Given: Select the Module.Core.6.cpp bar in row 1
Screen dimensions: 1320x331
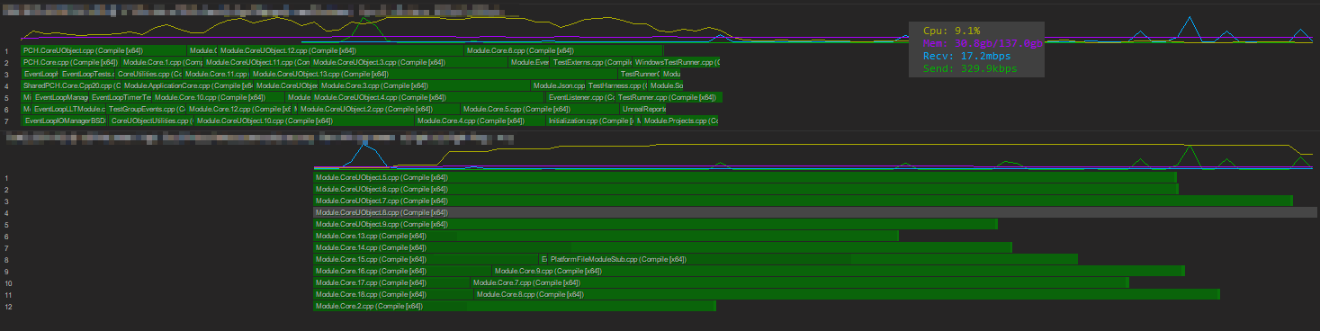Looking at the screenshot, I should (563, 50).
